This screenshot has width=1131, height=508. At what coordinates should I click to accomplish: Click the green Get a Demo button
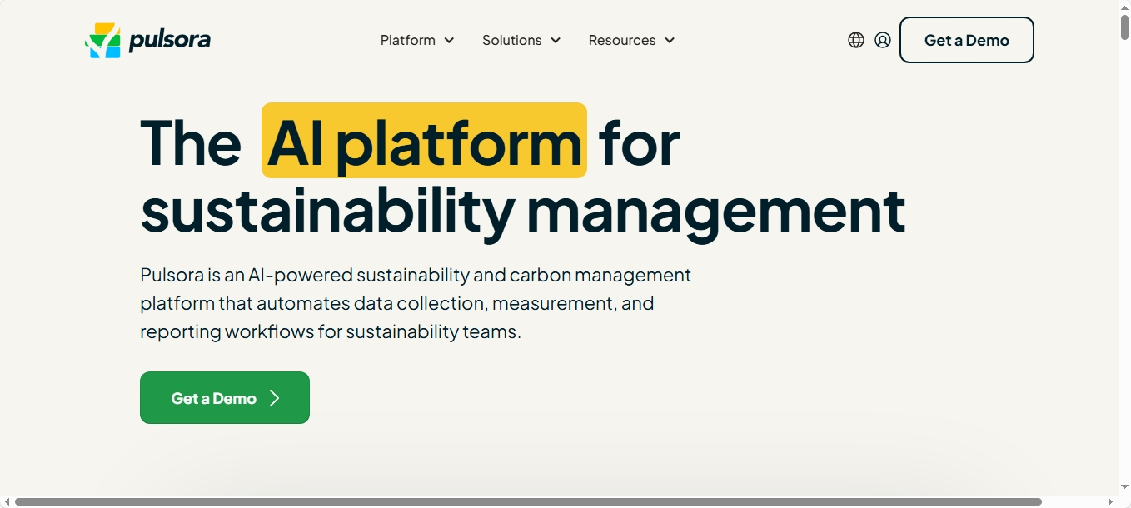click(225, 397)
